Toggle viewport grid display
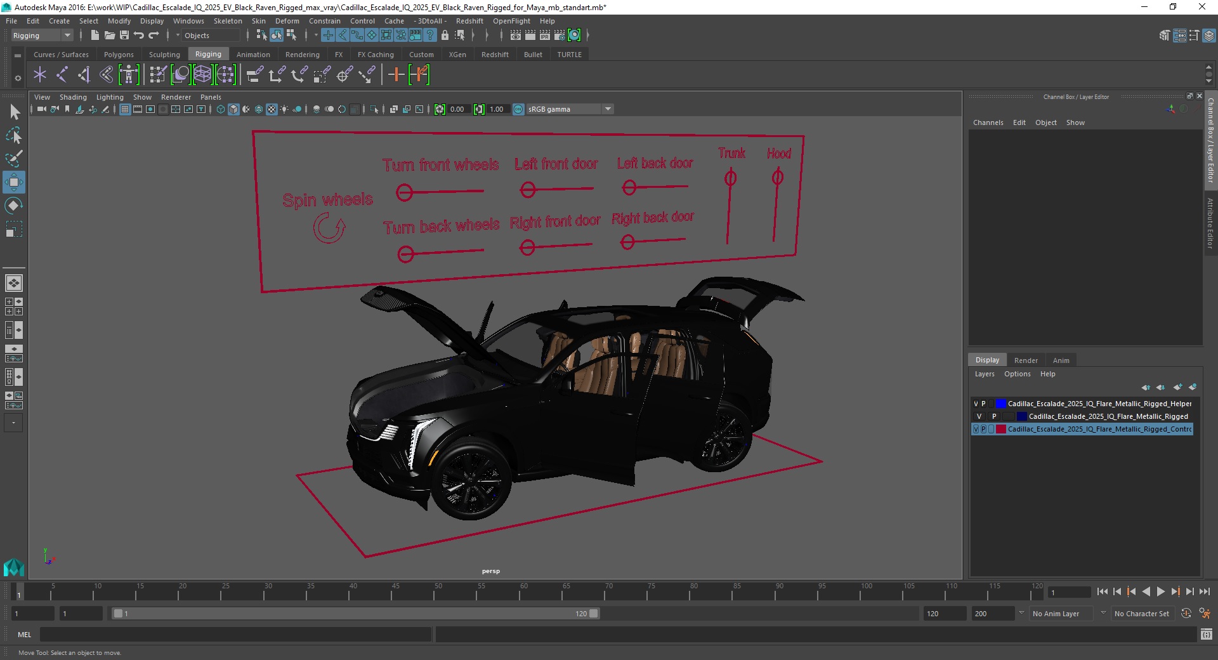 pyautogui.click(x=125, y=109)
